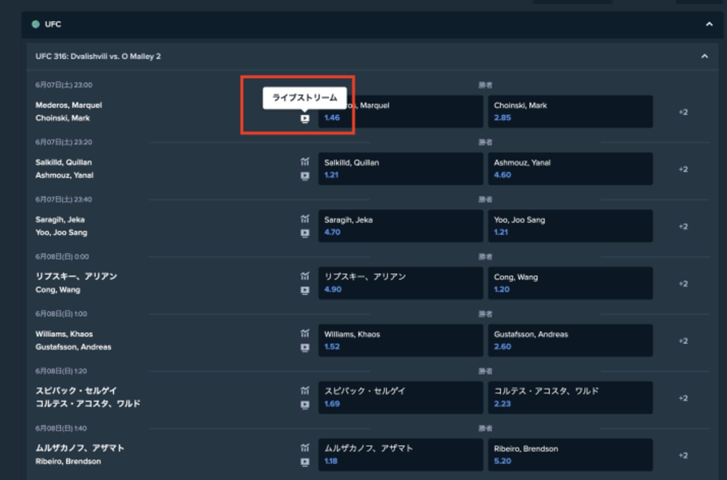Viewport: 727px width, 480px height.
Task: Click live stream icon for Salkilld vs Ashmouz
Action: (x=305, y=176)
